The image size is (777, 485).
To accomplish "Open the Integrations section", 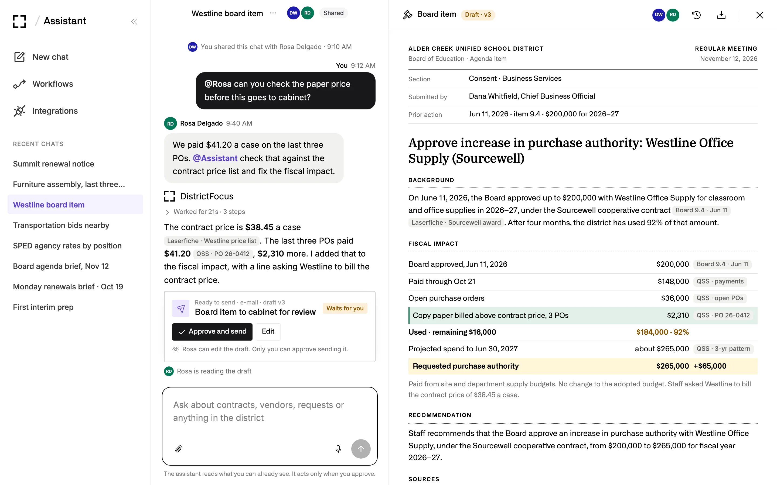I will coord(46,111).
